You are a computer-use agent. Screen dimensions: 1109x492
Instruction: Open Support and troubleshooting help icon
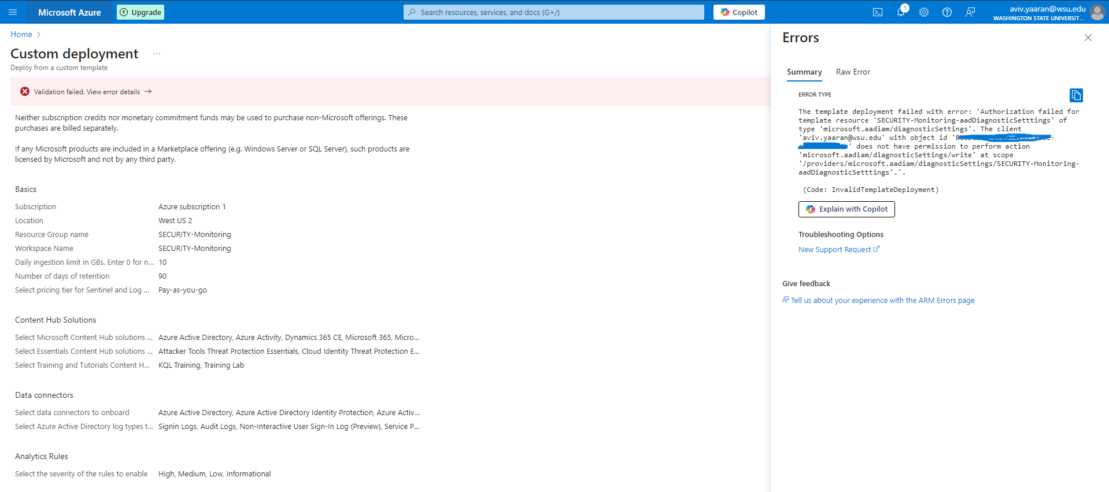coord(947,12)
